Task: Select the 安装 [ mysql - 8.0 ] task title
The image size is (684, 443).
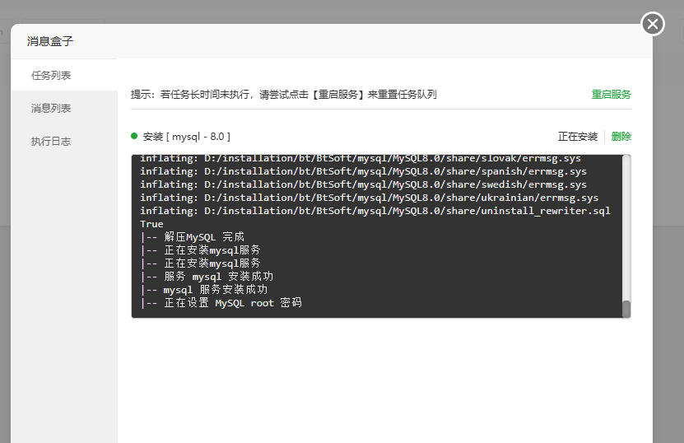Action: coord(187,137)
